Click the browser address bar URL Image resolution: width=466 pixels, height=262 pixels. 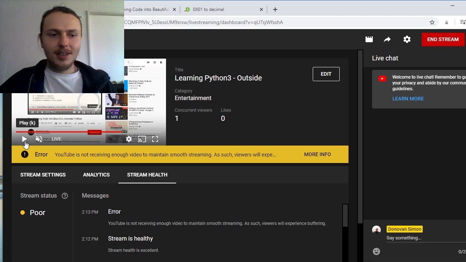[204, 22]
